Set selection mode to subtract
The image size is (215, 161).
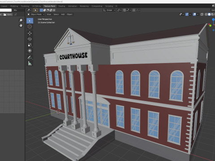point(47,10)
